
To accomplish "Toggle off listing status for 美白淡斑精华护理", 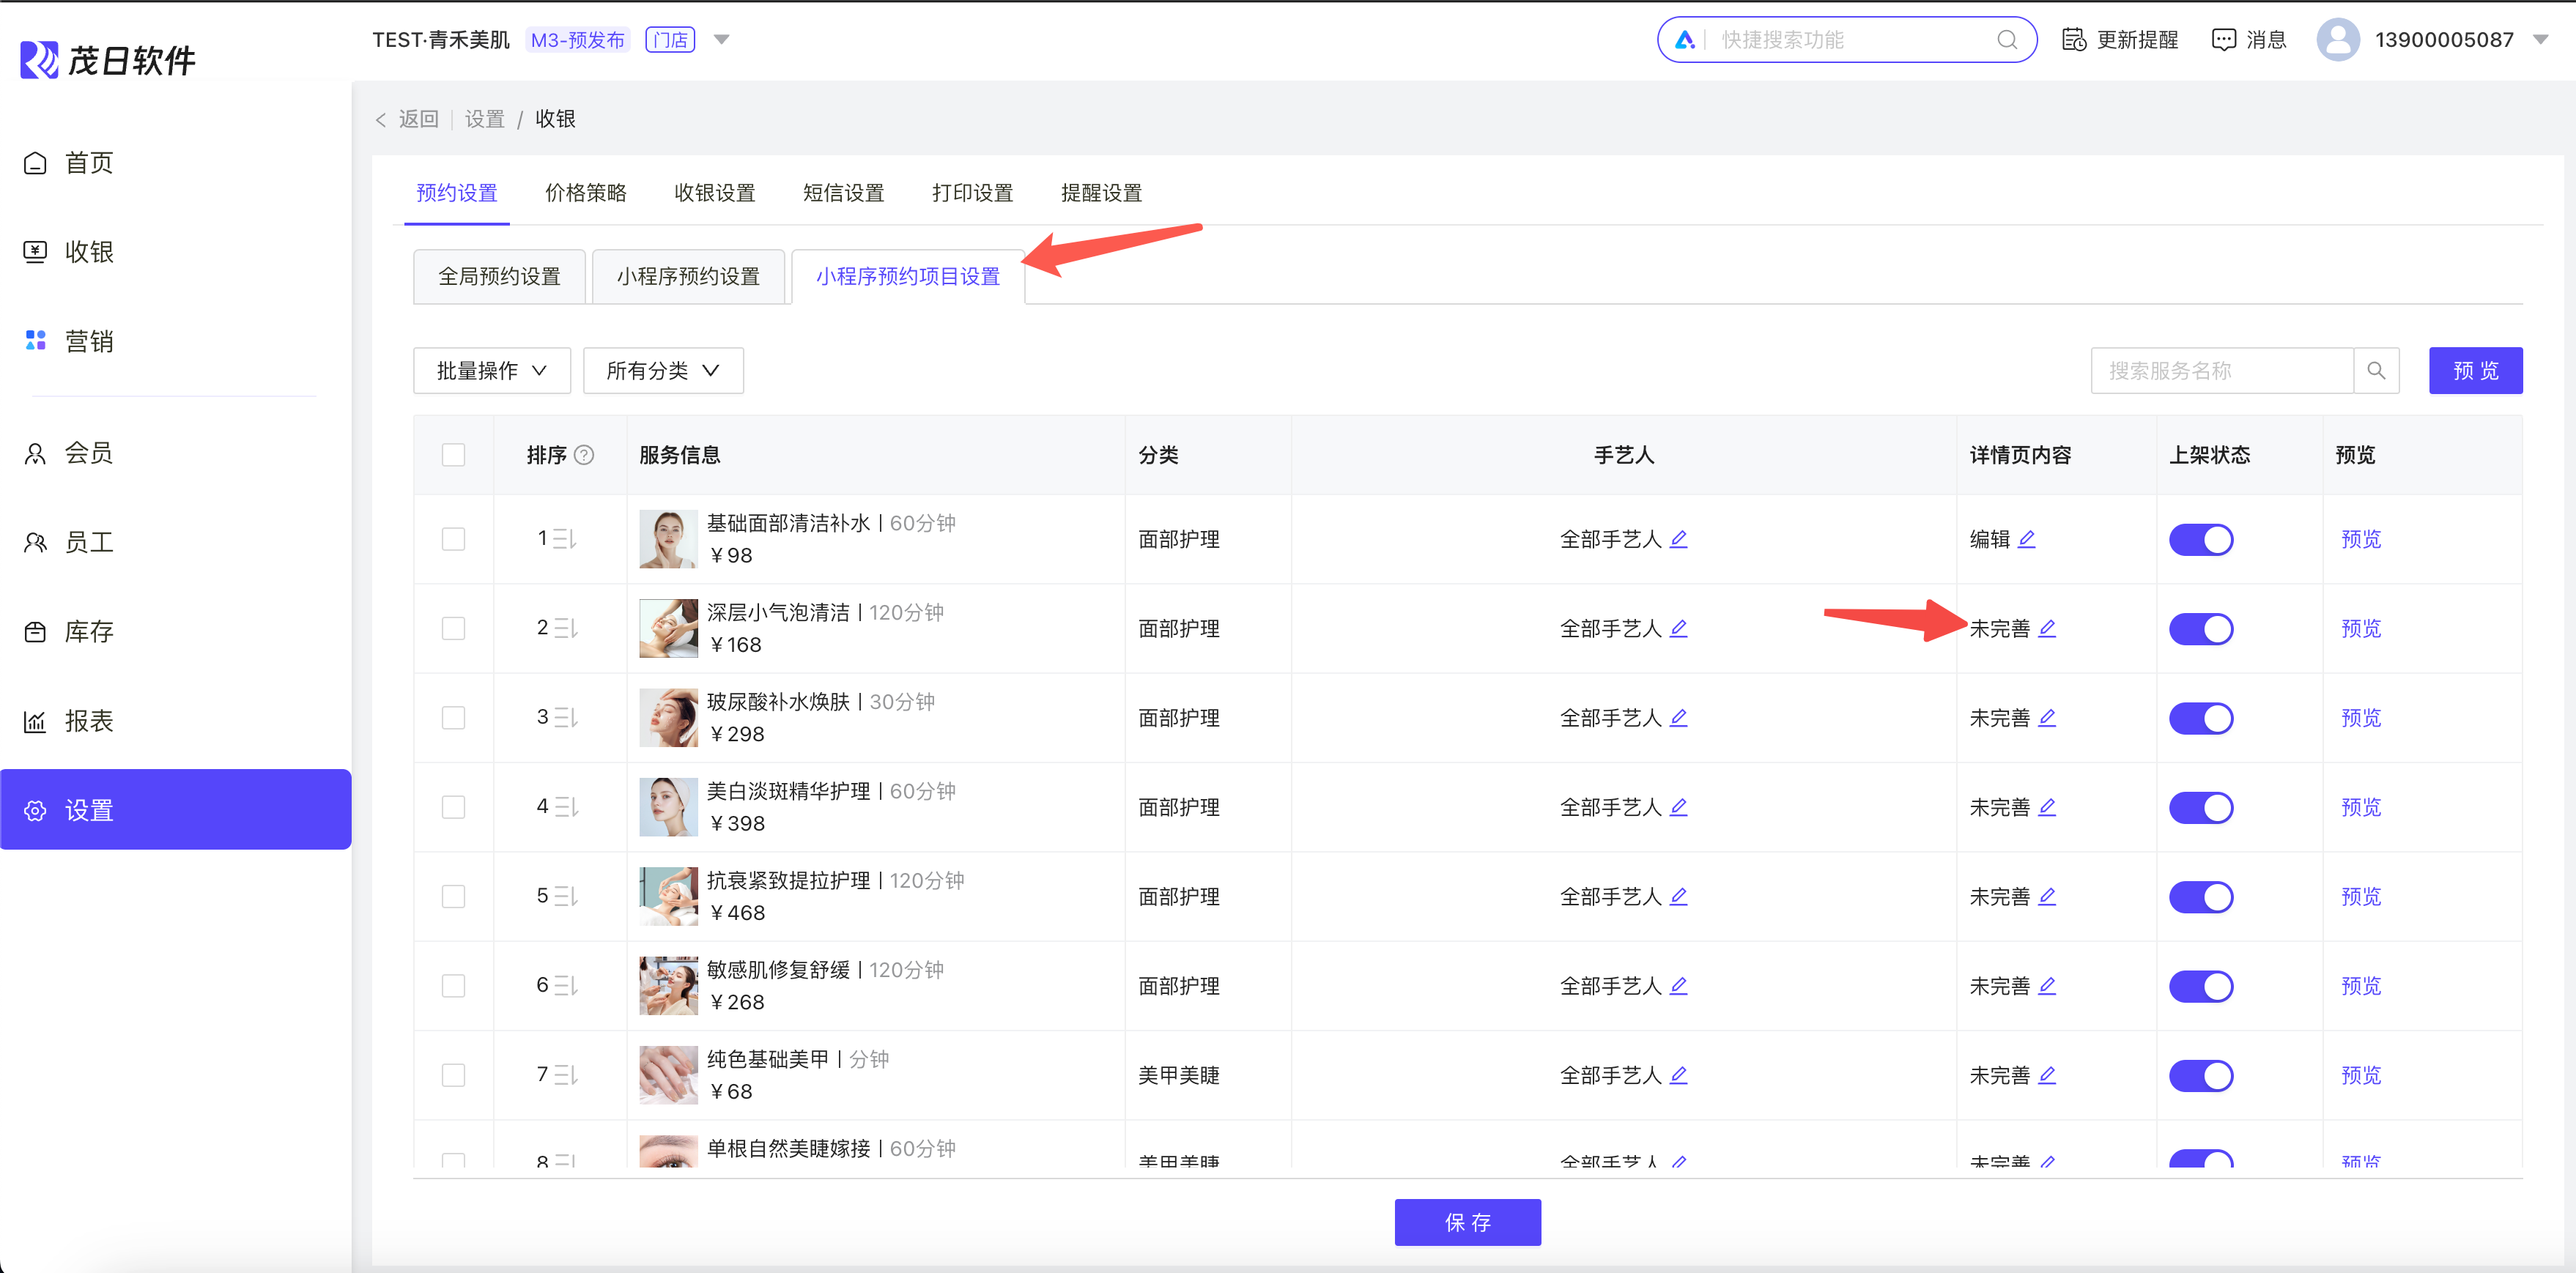I will [x=2200, y=807].
